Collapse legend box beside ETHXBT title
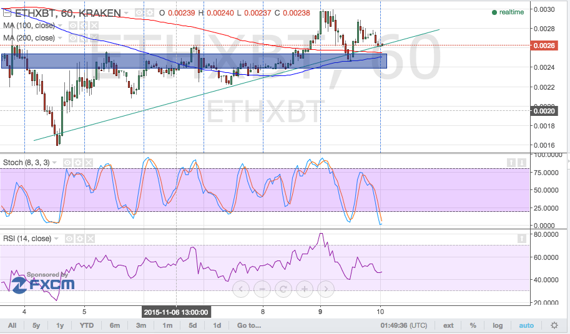 coord(7,13)
